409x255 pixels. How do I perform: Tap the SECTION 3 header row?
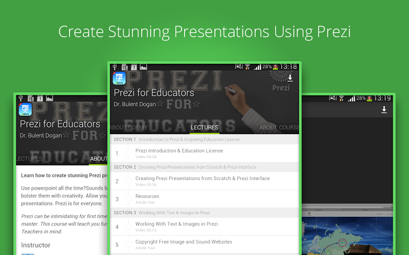[x=204, y=213]
